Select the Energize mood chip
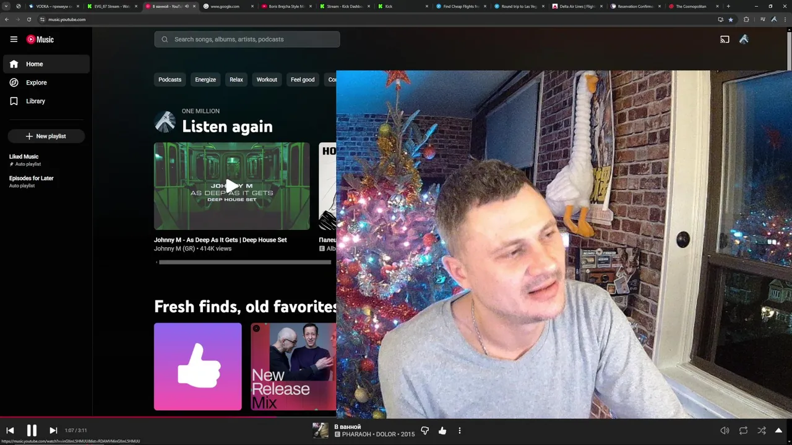Viewport: 792px width, 445px height. click(205, 79)
